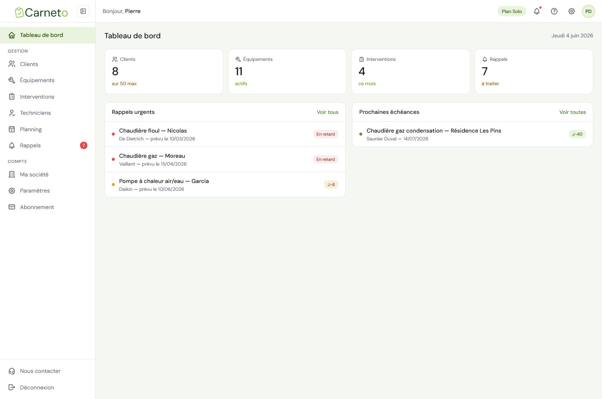Click Nous contacter link

click(x=47, y=371)
